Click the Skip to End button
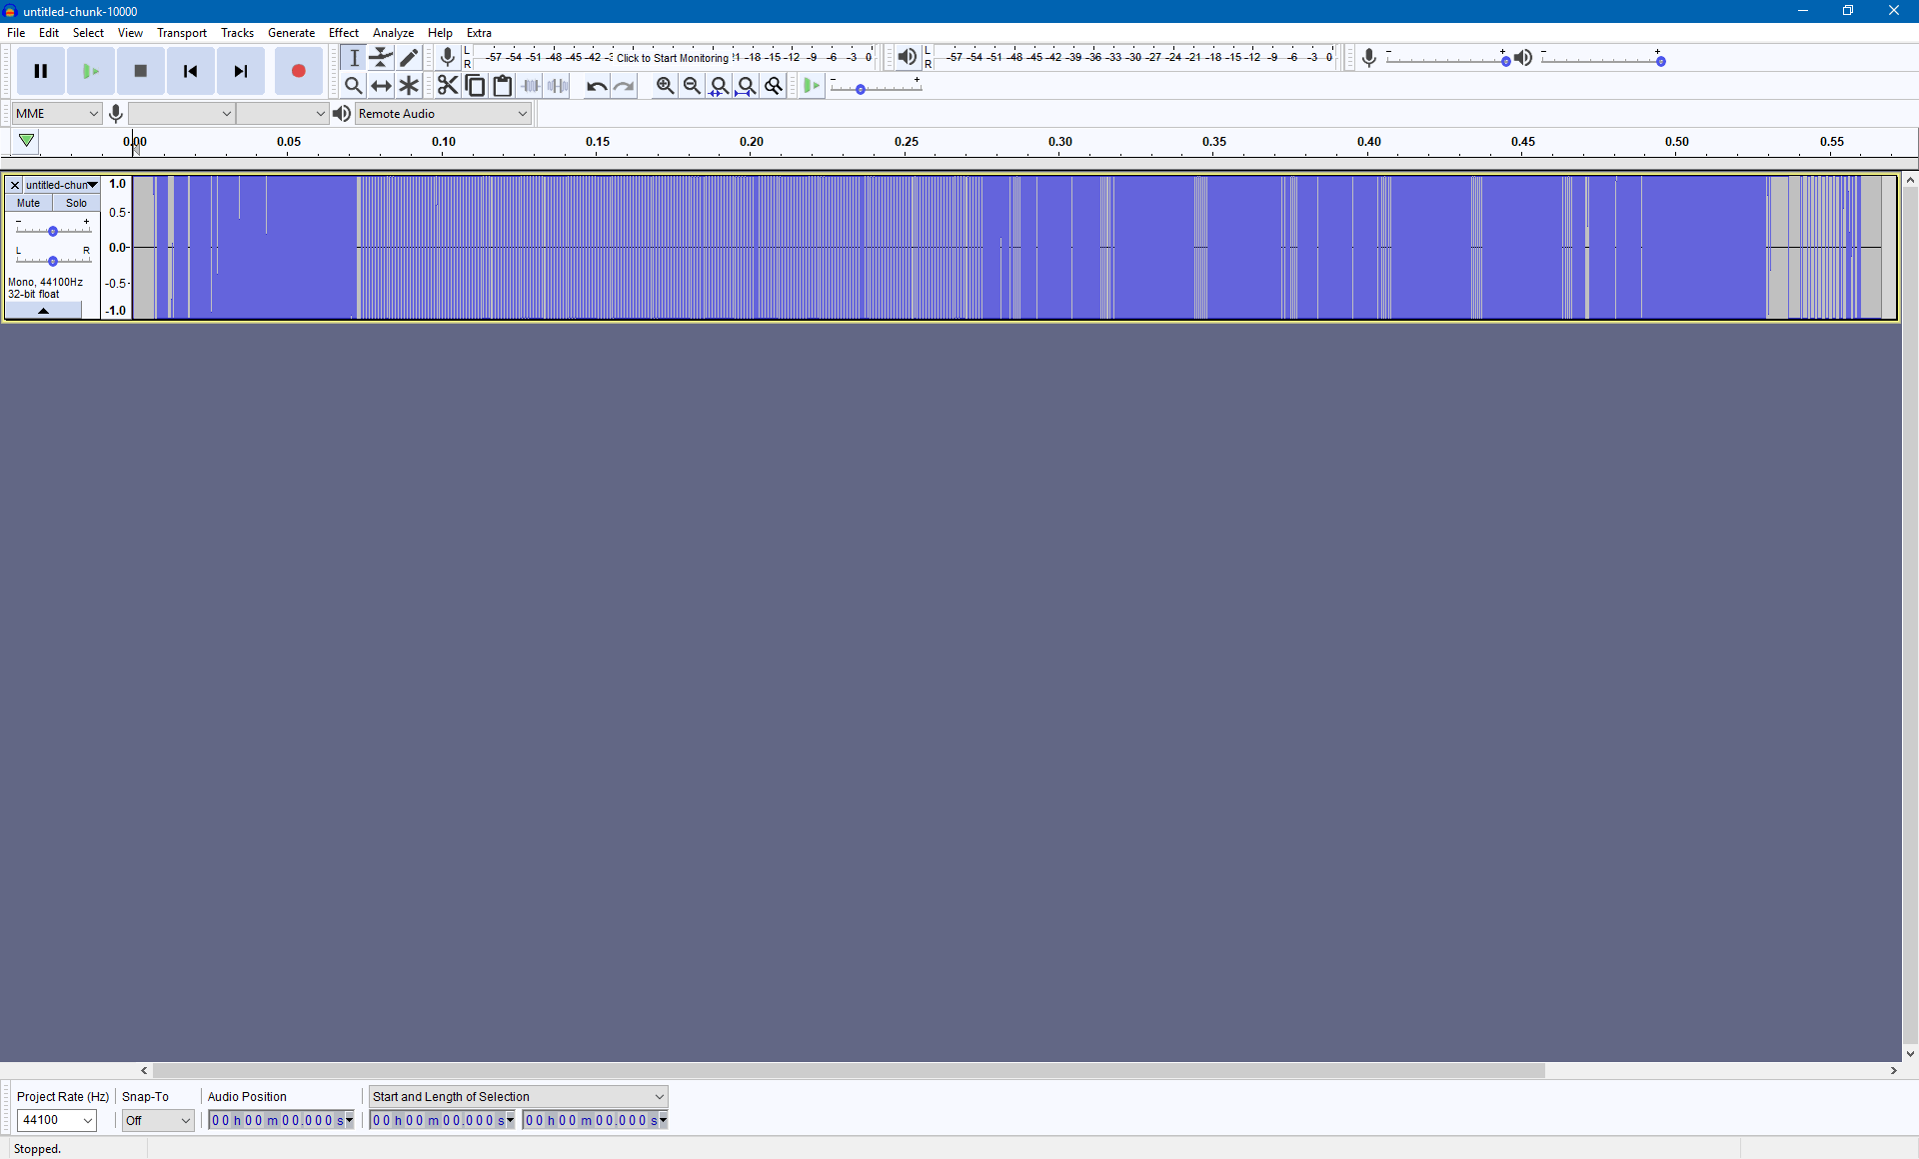 click(x=241, y=71)
